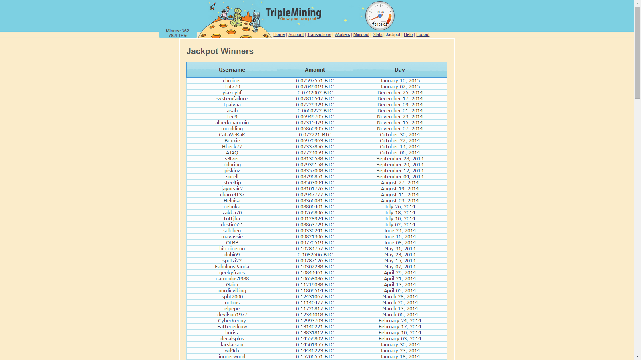Image resolution: width=641 pixels, height=360 pixels.
Task: Select username systemfailure
Action: click(232, 99)
